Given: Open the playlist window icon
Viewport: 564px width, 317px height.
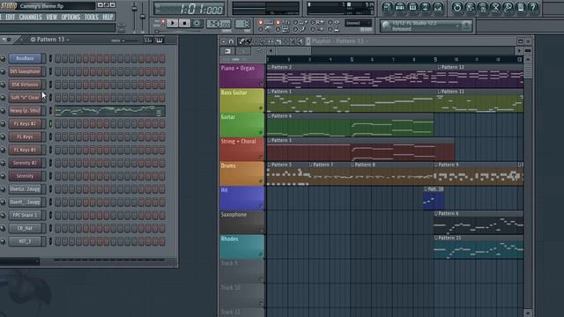Looking at the screenshot, I should tap(388, 8).
